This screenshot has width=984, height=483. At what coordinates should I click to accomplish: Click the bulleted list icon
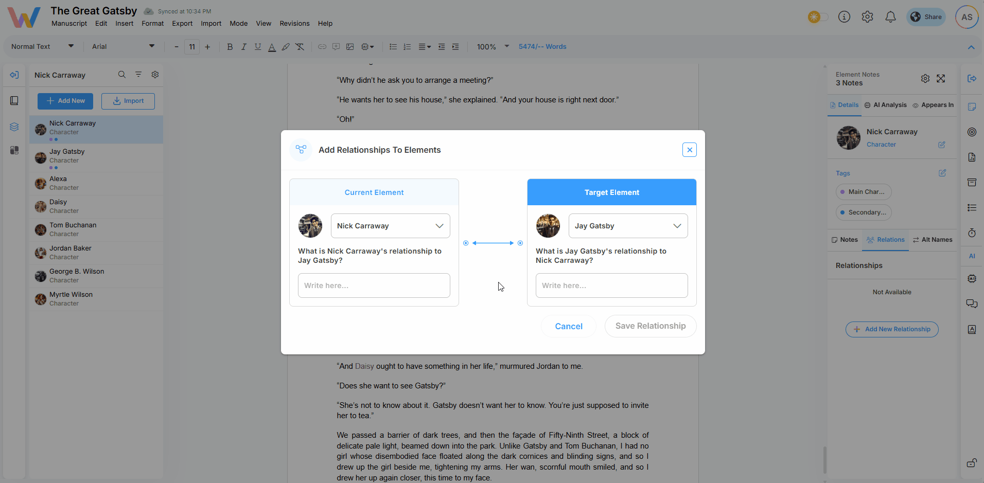[393, 47]
